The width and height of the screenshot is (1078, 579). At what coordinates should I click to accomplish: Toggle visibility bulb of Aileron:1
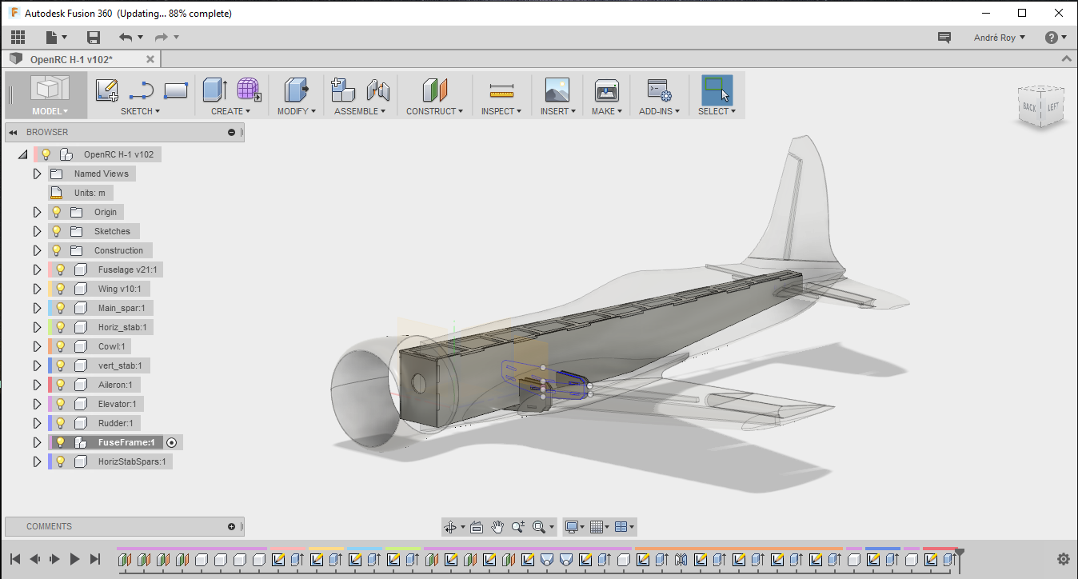(x=60, y=385)
